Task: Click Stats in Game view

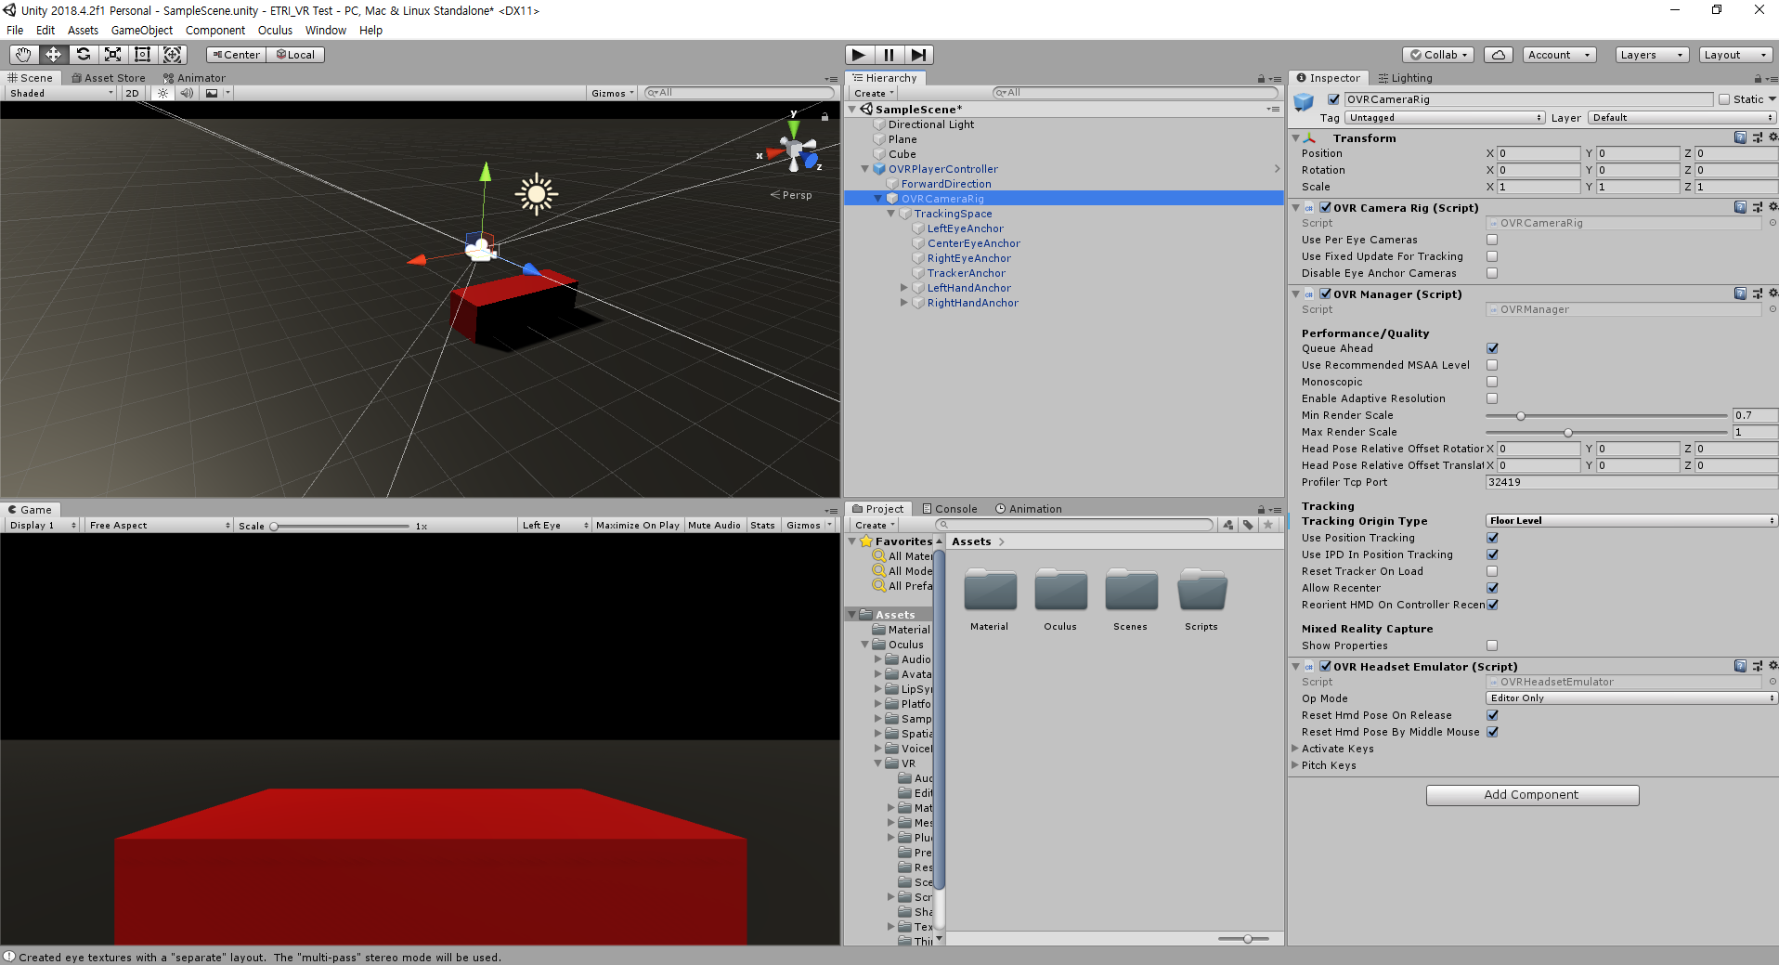Action: pyautogui.click(x=762, y=526)
